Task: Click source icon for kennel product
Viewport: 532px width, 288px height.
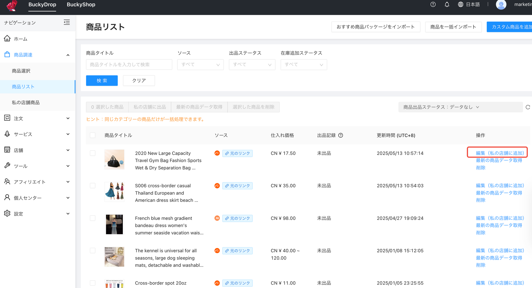Action: [217, 250]
